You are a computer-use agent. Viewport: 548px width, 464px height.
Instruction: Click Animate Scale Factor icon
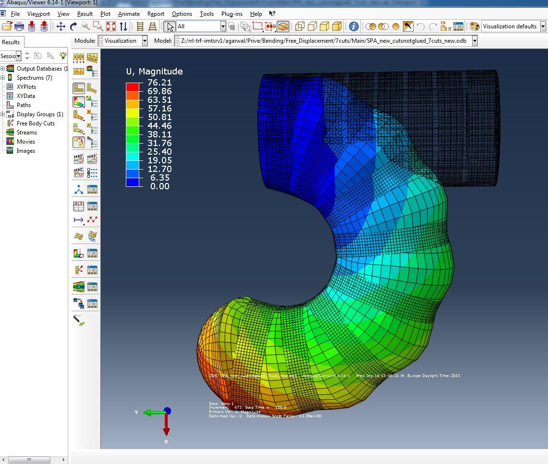click(x=79, y=159)
